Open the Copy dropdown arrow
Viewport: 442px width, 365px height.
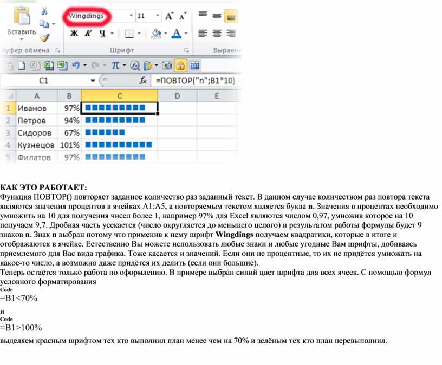click(53, 24)
